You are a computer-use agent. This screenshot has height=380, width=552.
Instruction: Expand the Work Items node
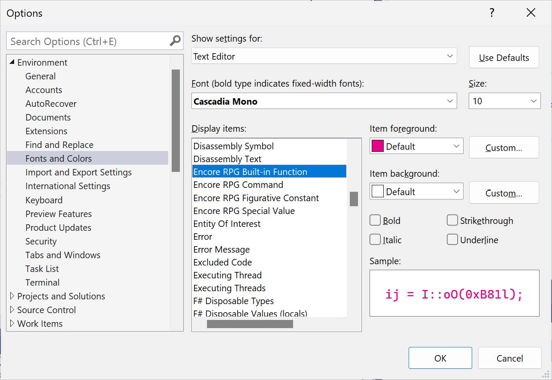[x=12, y=323]
